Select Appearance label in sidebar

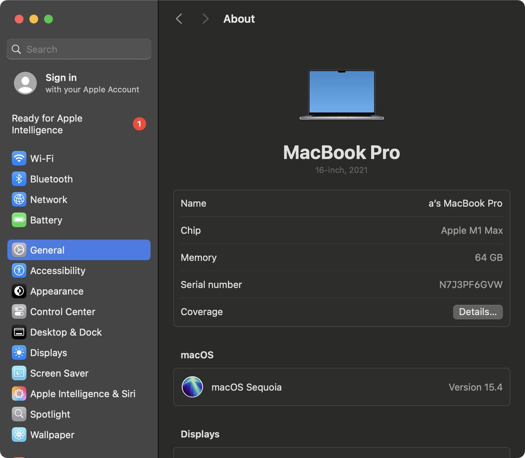pyautogui.click(x=57, y=291)
